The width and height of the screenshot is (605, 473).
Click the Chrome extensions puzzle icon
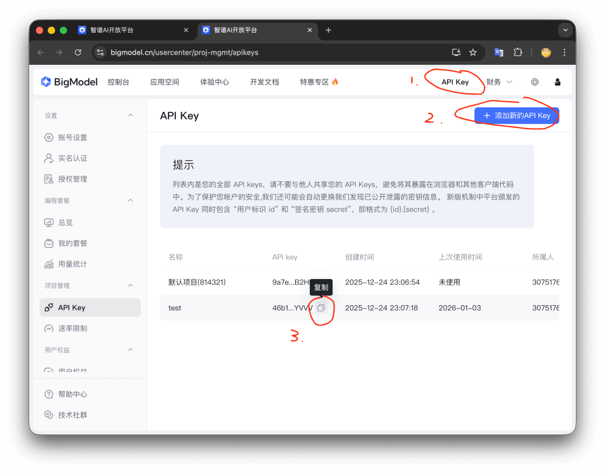(x=518, y=52)
